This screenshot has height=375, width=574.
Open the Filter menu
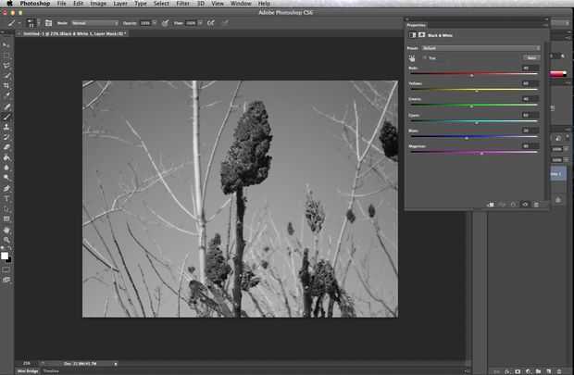pos(182,4)
